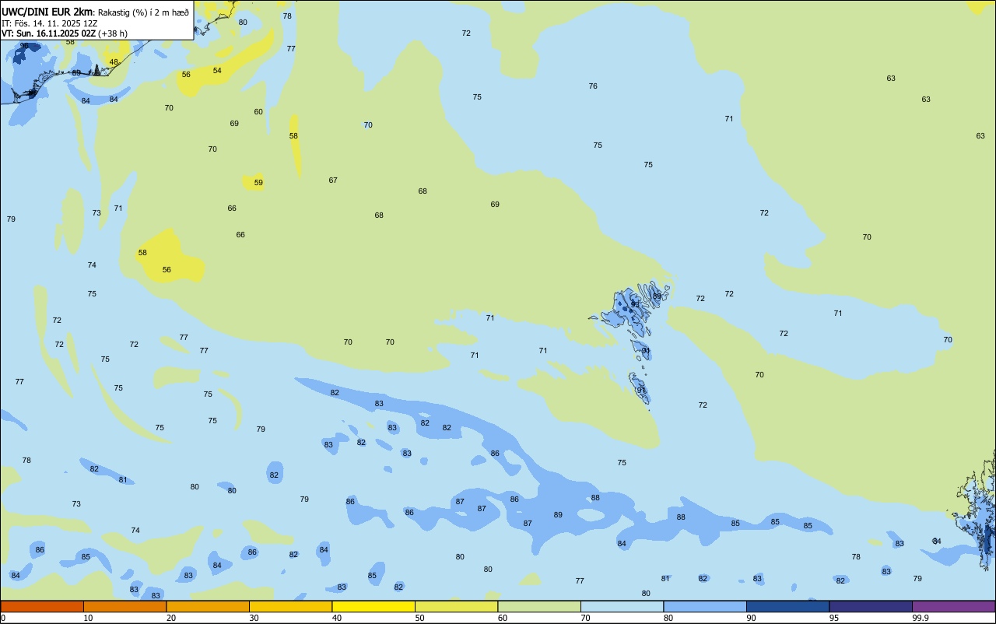Click the "(+38 h)" forecast offset text

tap(114, 33)
